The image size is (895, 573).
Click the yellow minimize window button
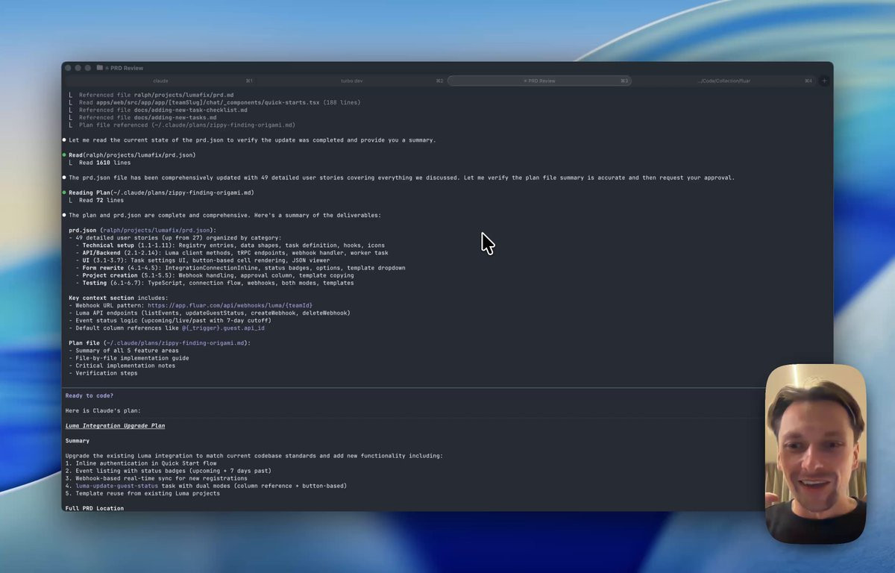coord(78,68)
